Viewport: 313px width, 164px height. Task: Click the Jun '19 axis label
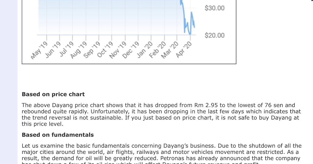click(x=53, y=50)
